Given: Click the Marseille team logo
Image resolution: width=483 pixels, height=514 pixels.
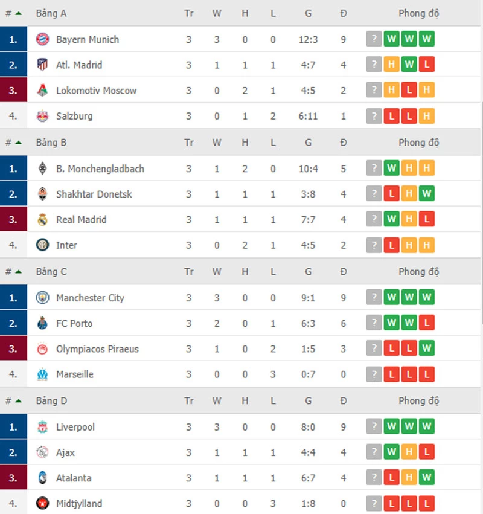Looking at the screenshot, I should [x=42, y=374].
